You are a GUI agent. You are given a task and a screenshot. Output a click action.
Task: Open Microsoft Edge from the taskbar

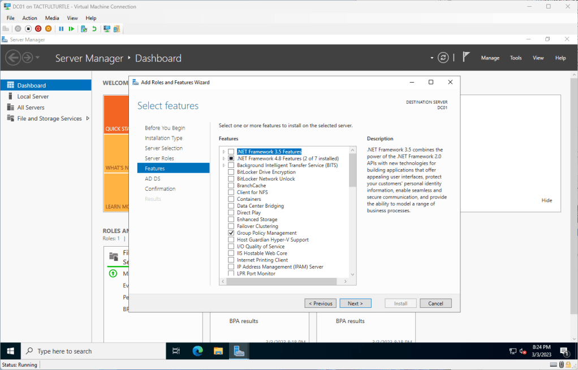coord(197,351)
